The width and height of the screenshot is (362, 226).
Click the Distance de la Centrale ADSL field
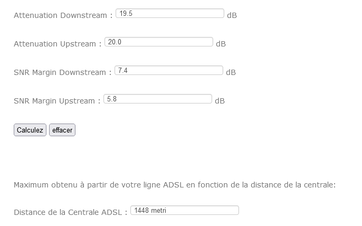click(x=185, y=210)
